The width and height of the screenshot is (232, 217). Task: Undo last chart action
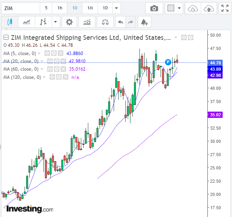(120, 22)
